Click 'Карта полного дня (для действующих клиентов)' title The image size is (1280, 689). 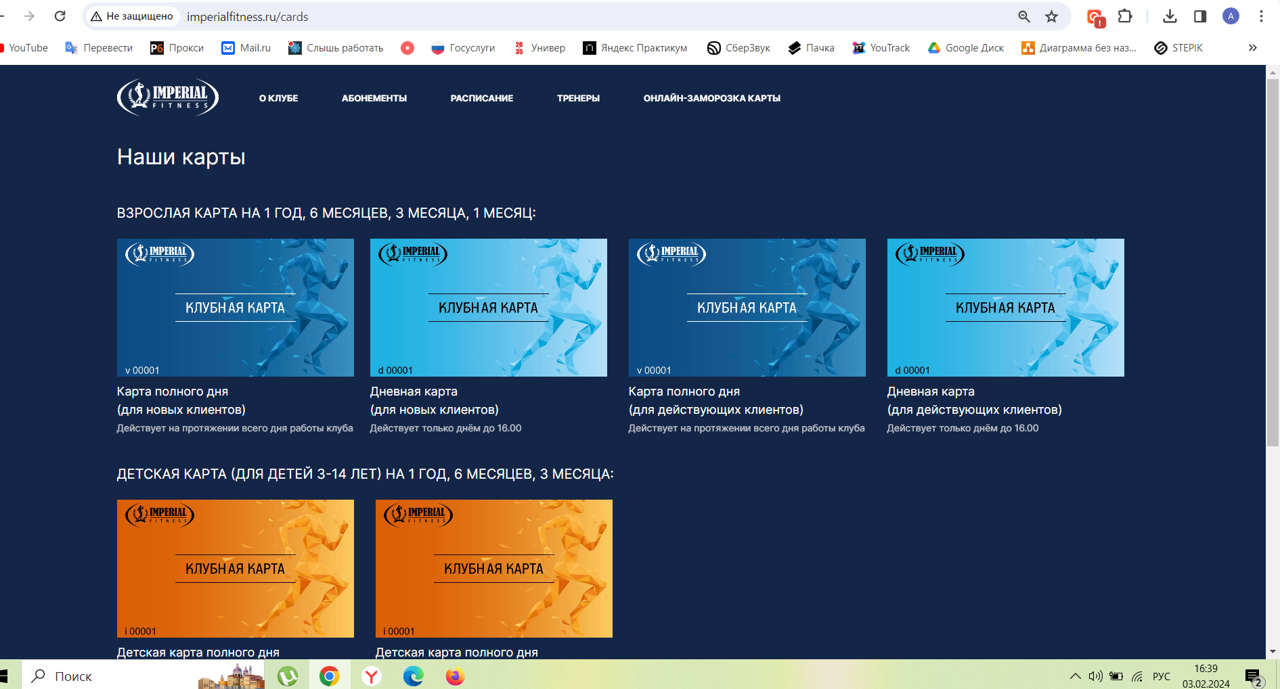pyautogui.click(x=716, y=400)
